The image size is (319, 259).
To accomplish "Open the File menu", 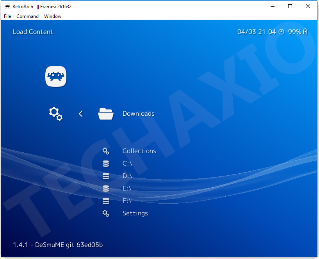I will pos(7,16).
